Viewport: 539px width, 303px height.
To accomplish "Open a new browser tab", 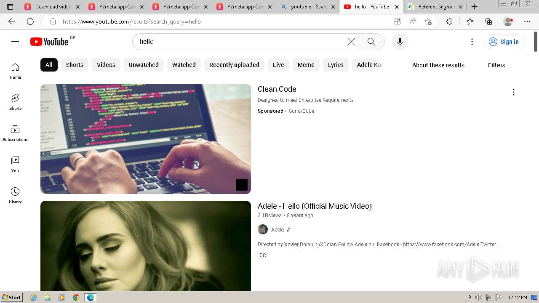I will coord(474,6).
